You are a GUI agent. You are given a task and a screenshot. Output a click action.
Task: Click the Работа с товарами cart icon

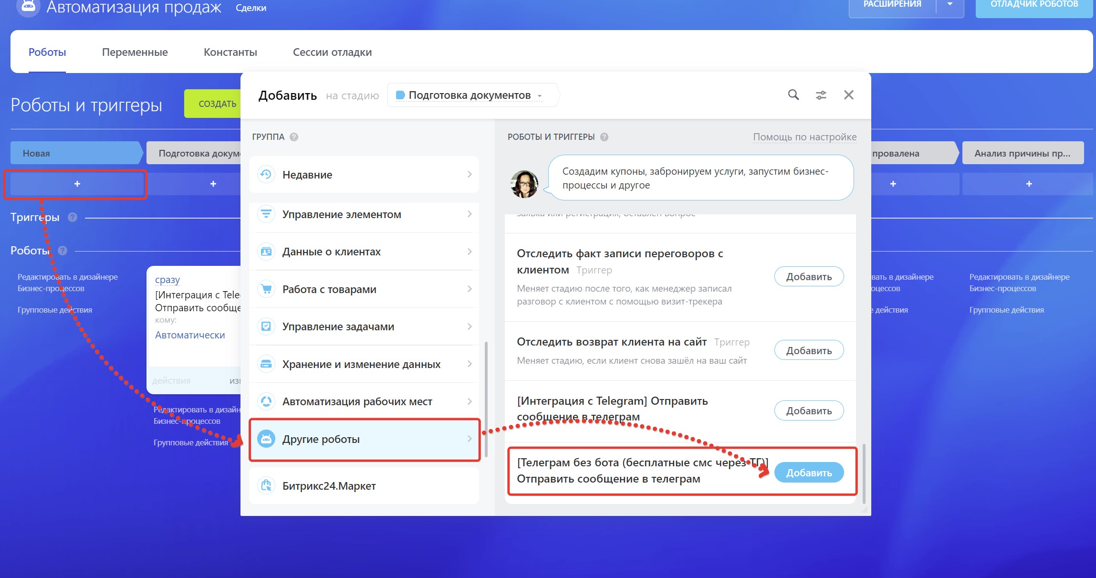266,289
